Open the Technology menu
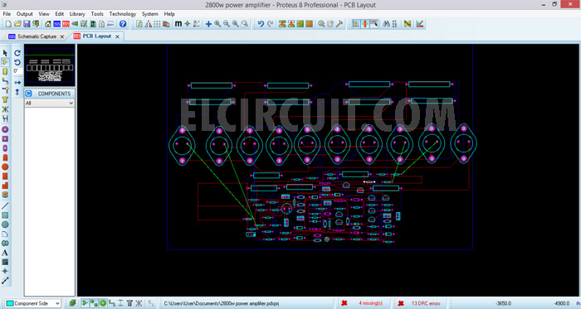 pos(123,14)
